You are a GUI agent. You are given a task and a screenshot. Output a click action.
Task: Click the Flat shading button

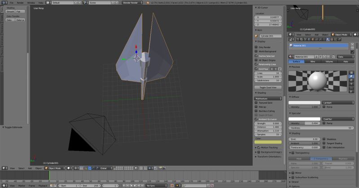[20, 12]
